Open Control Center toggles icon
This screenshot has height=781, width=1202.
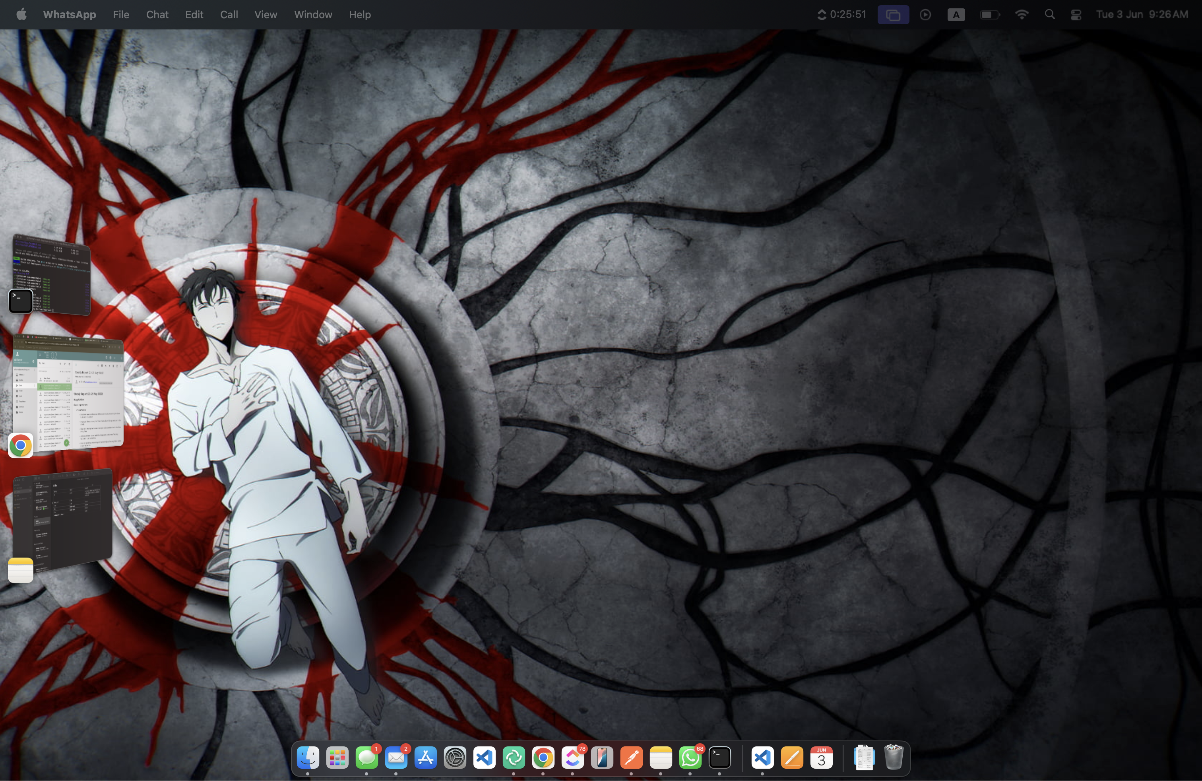coord(1075,15)
